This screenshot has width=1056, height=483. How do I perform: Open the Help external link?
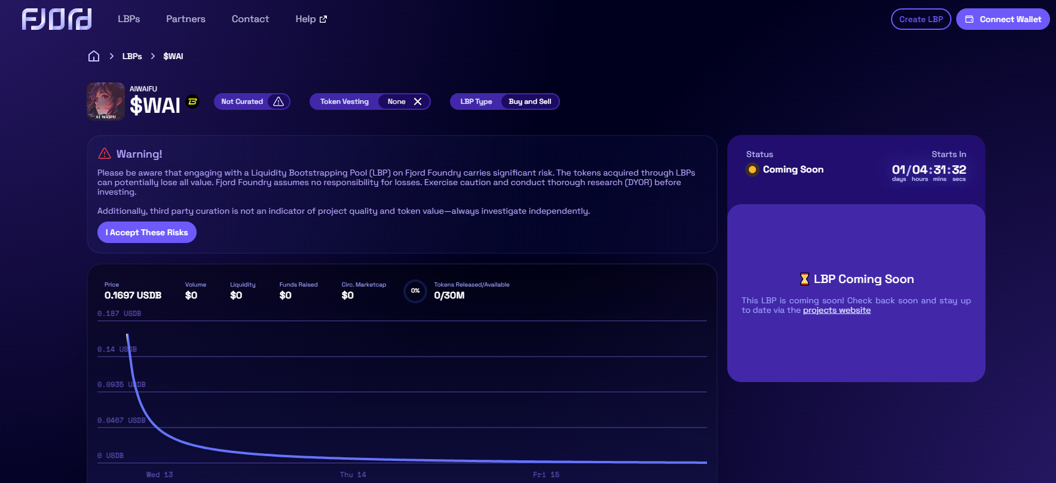311,19
